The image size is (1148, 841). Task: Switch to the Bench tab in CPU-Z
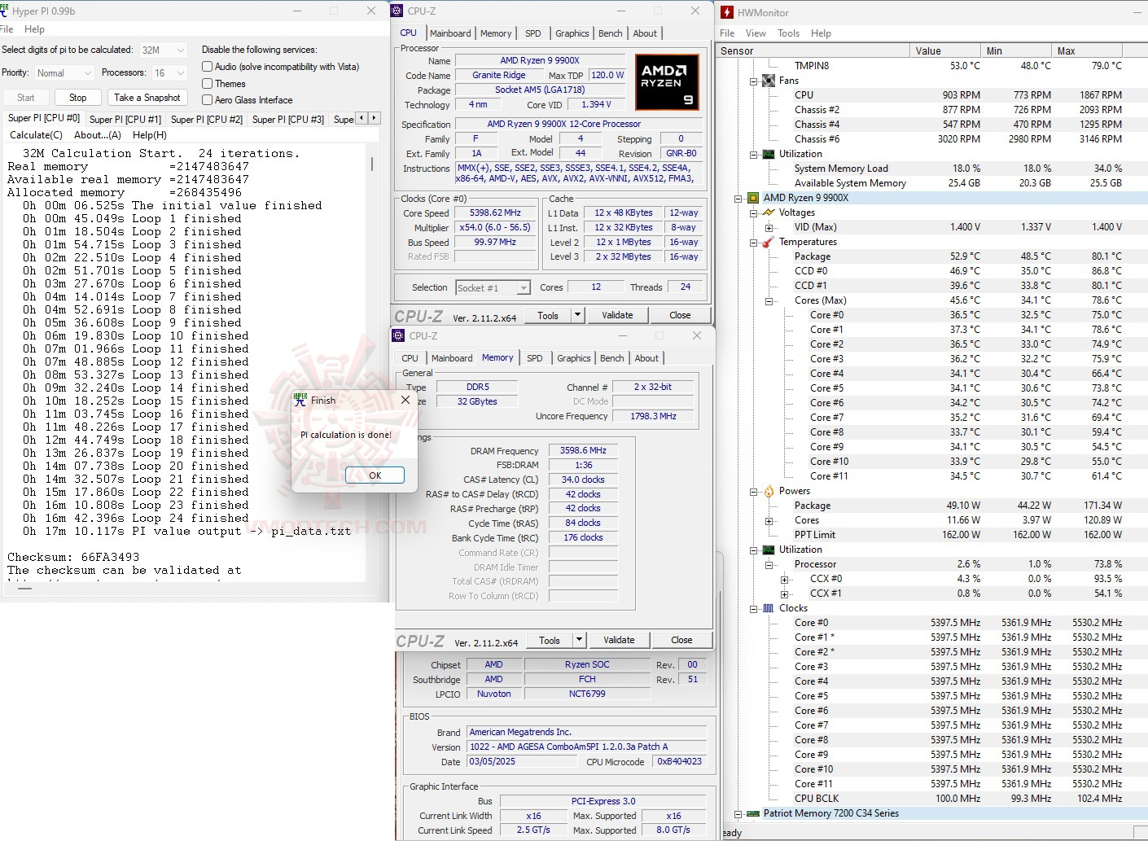tap(610, 33)
